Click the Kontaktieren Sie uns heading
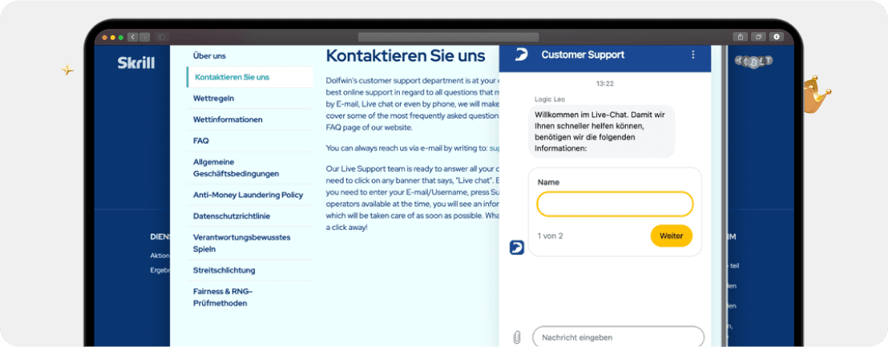Image resolution: width=888 pixels, height=347 pixels. click(x=406, y=56)
